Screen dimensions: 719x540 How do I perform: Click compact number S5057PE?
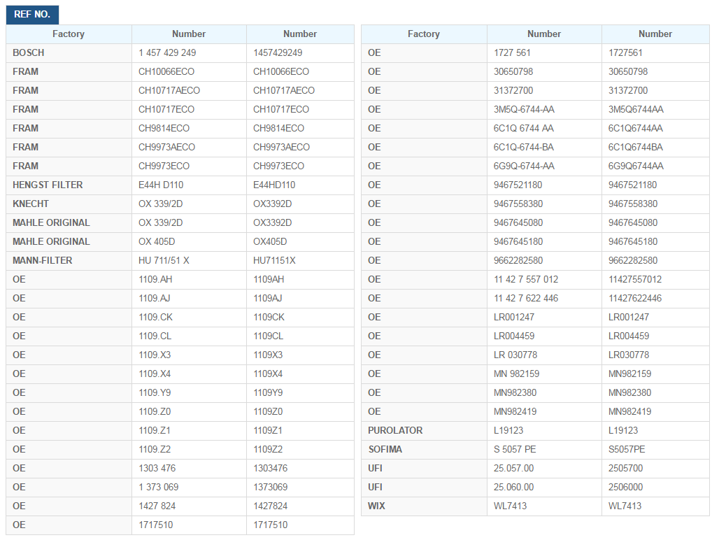[627, 449]
